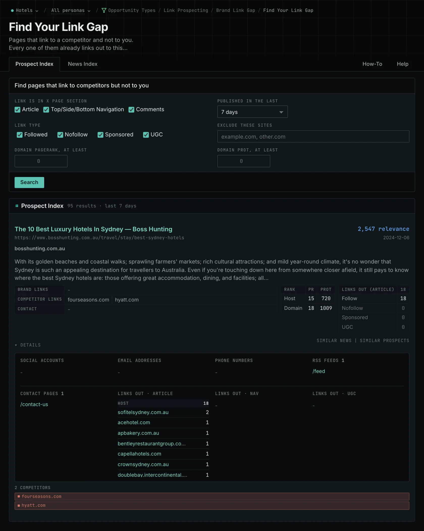
Task: Uncheck the Article page section checkbox
Action: click(x=17, y=110)
